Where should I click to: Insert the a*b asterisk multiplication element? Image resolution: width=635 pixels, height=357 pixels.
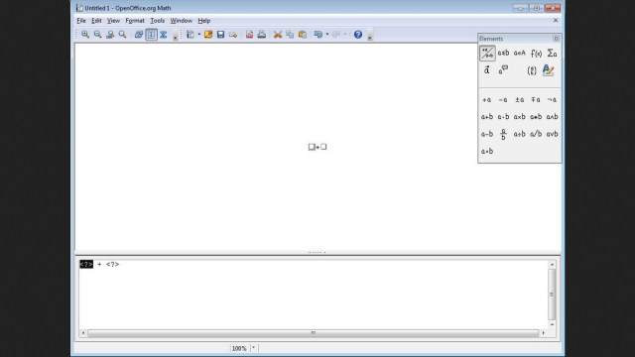[536, 117]
